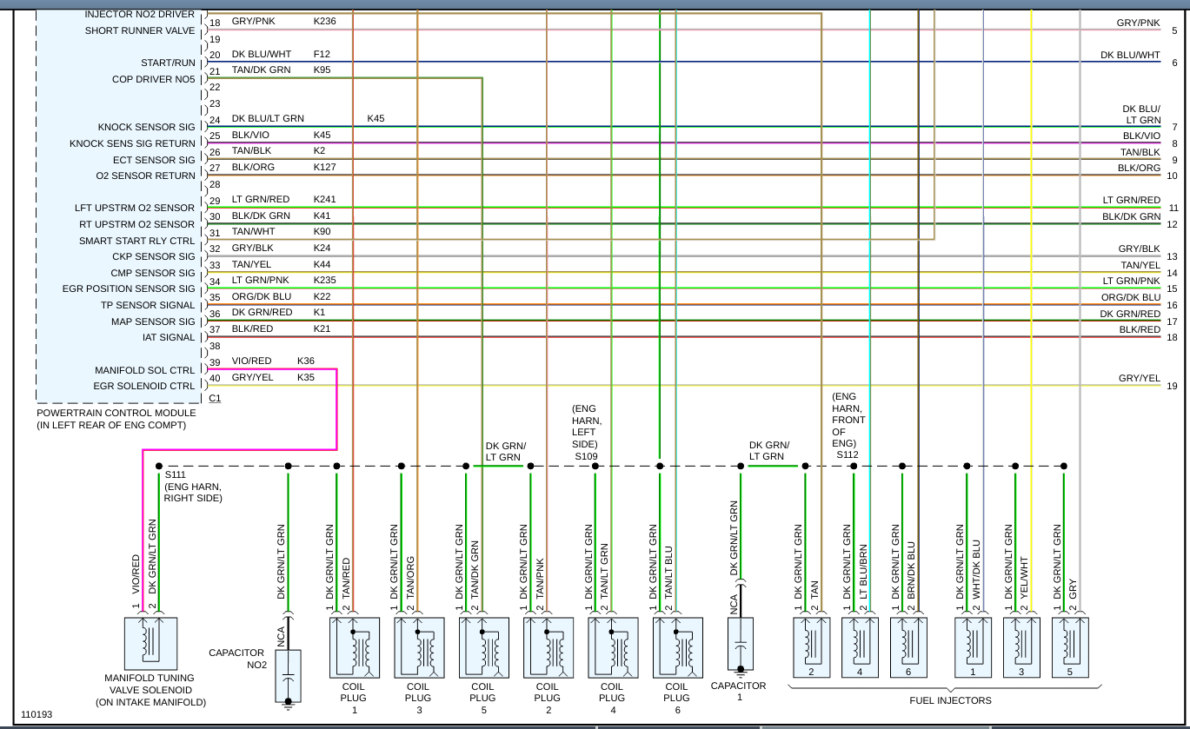Click the SMART START RLY CTRL label

coord(137,242)
